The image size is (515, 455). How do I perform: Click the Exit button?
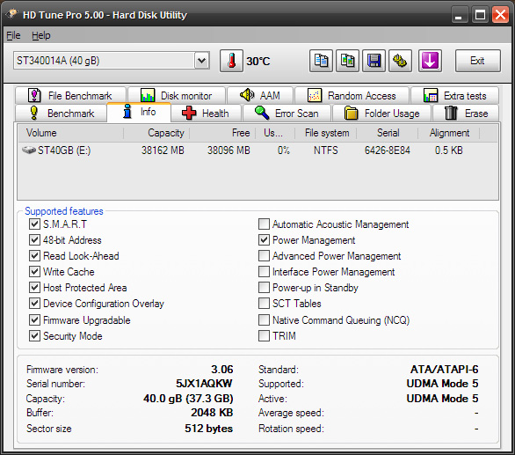click(x=477, y=61)
